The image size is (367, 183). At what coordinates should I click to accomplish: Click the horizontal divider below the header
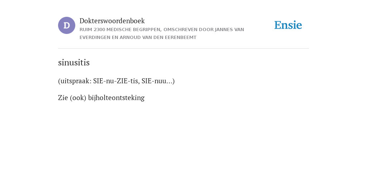183,49
